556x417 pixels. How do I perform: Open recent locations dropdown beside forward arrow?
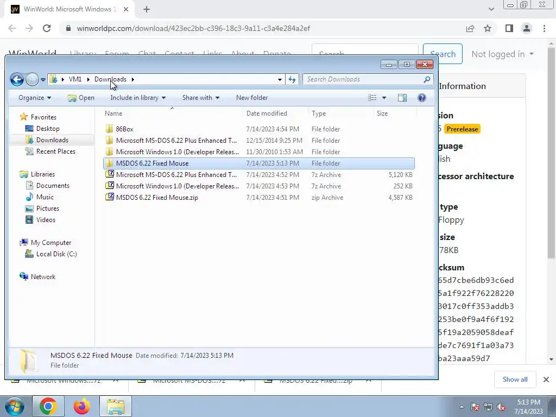[x=43, y=79]
